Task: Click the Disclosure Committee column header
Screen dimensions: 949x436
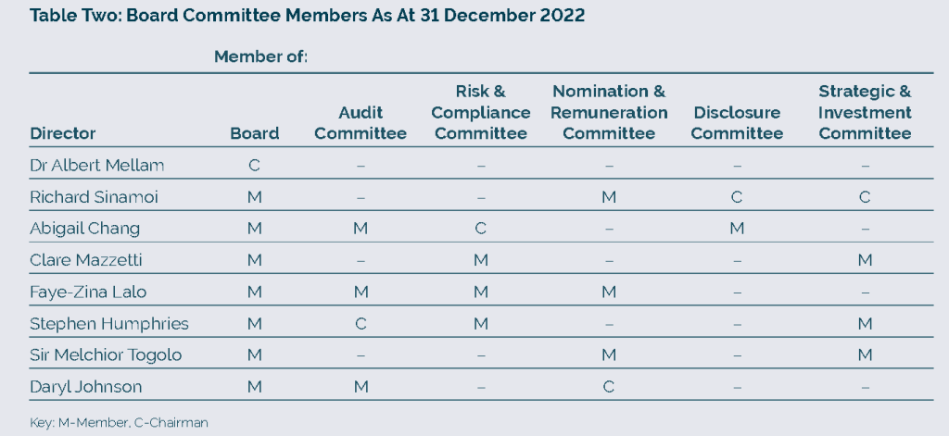Action: (737, 123)
